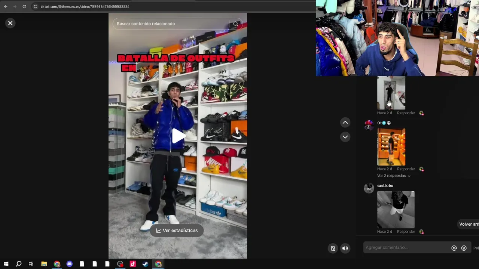
Task: Open the emoji picker in comment box
Action: point(464,248)
